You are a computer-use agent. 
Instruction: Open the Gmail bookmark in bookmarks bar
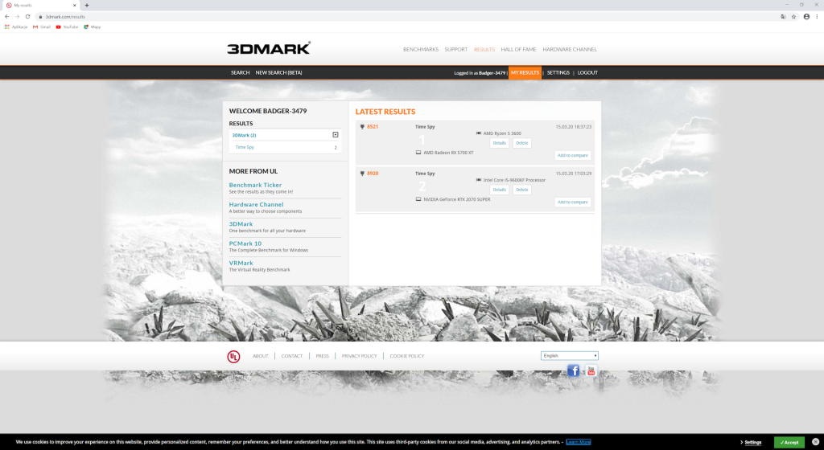pos(41,27)
